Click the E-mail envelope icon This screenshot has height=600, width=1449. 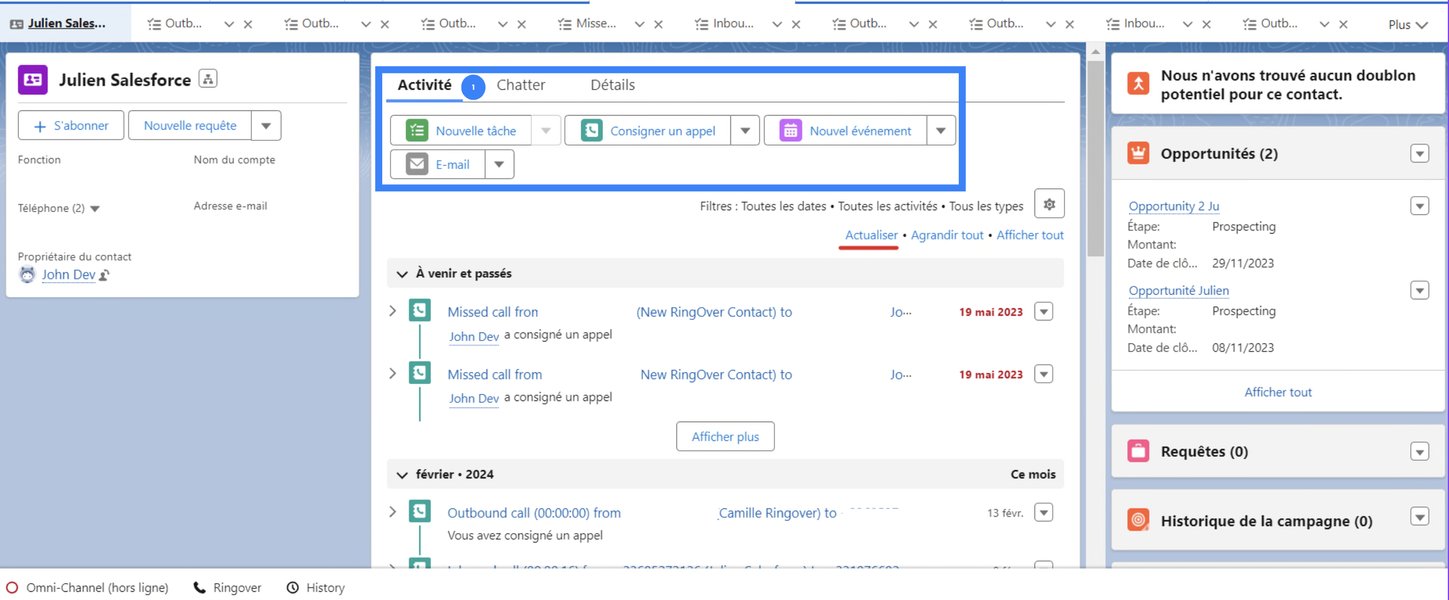point(417,164)
